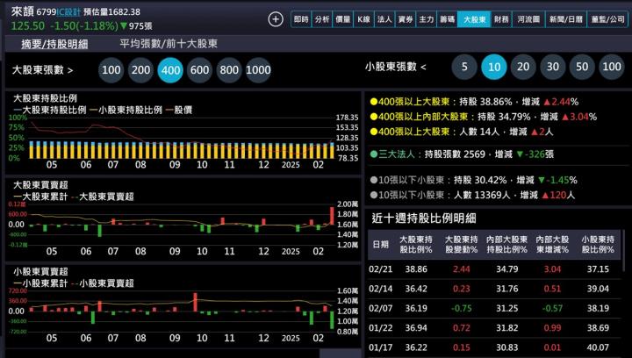Set large shareholder threshold to 600 張
The image size is (632, 358).
pyautogui.click(x=199, y=70)
